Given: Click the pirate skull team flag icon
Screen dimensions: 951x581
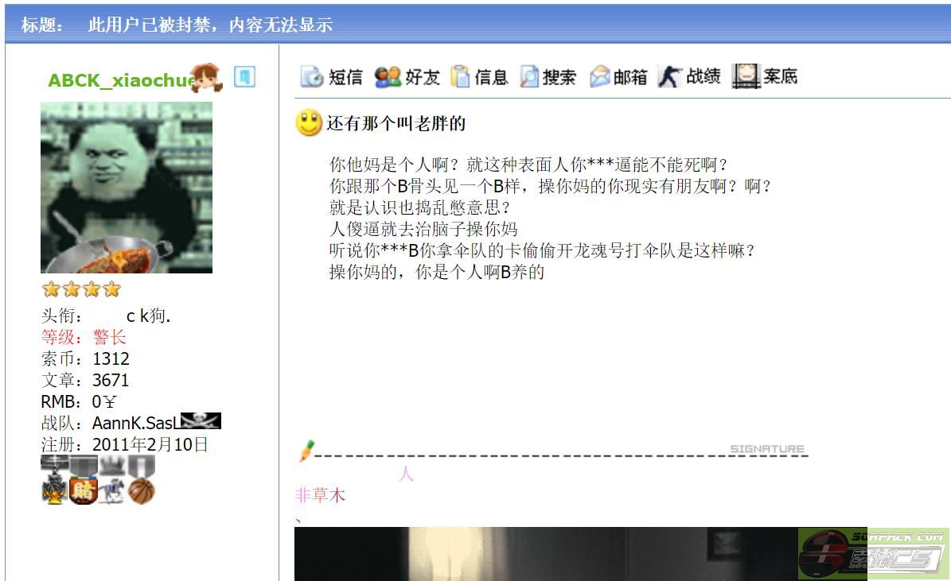Looking at the screenshot, I should 201,420.
